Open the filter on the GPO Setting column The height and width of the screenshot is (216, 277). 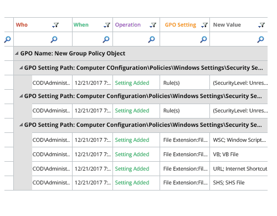point(204,25)
